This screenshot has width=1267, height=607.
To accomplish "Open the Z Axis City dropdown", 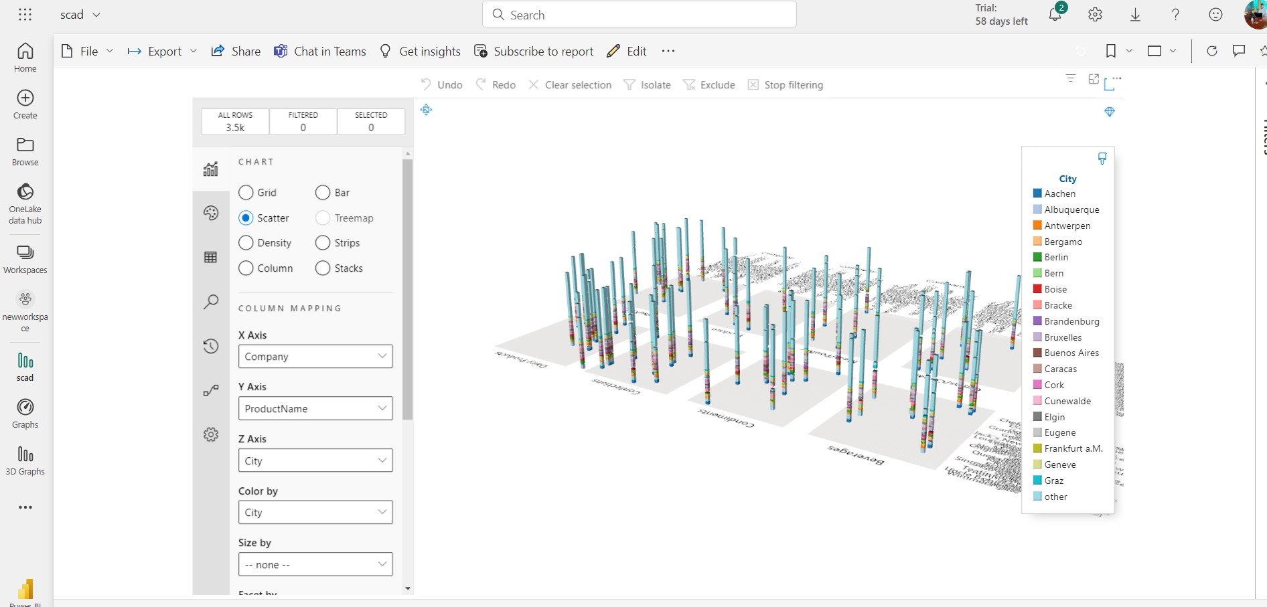I will [x=315, y=460].
